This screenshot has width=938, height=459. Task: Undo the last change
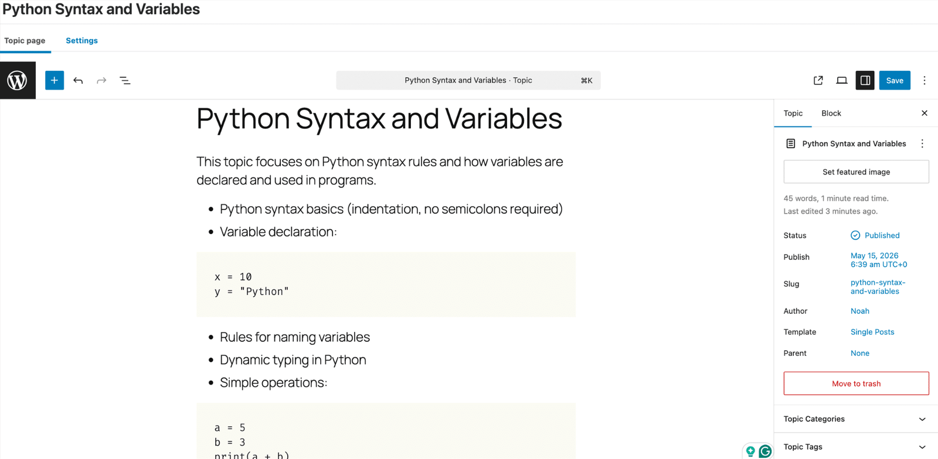pos(78,80)
